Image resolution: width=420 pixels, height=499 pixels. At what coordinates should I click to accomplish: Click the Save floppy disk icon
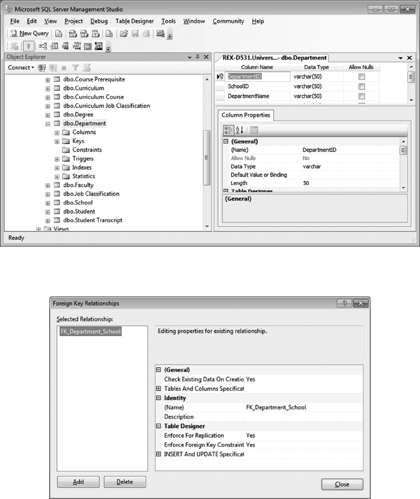(135, 33)
